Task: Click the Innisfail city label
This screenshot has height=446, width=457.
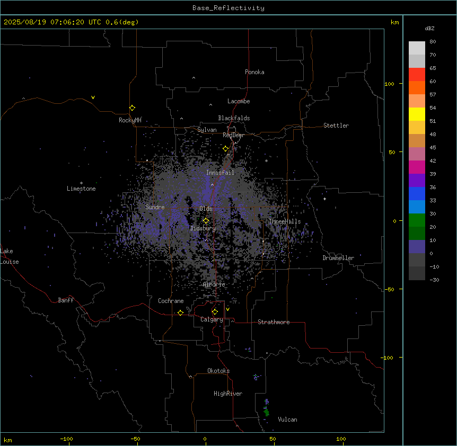Action: point(220,173)
